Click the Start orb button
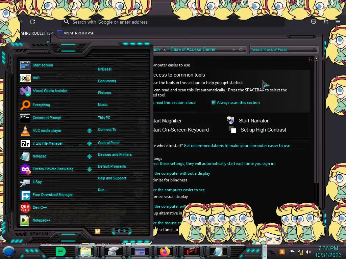 click(x=9, y=252)
